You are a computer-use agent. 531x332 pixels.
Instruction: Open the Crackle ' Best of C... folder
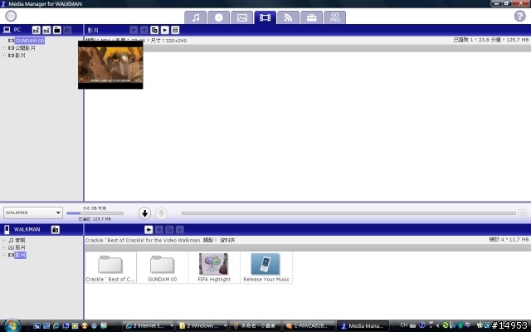(x=110, y=267)
